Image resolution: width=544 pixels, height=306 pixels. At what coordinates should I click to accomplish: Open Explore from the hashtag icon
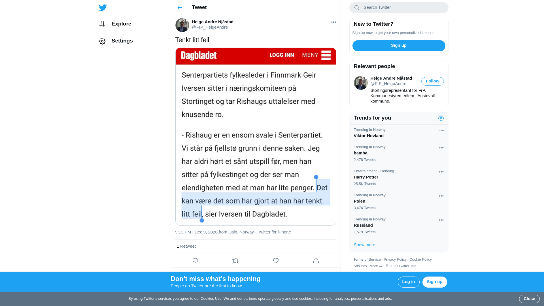pyautogui.click(x=102, y=24)
